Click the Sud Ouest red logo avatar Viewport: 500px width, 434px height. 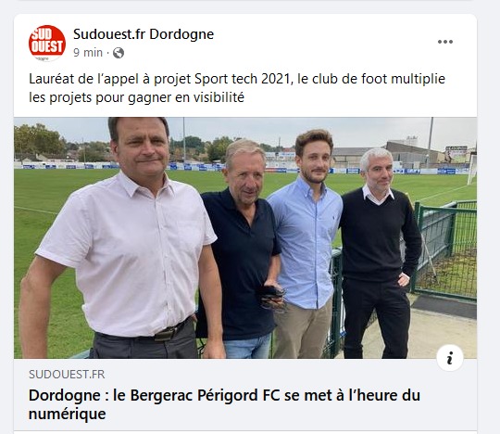coord(47,43)
